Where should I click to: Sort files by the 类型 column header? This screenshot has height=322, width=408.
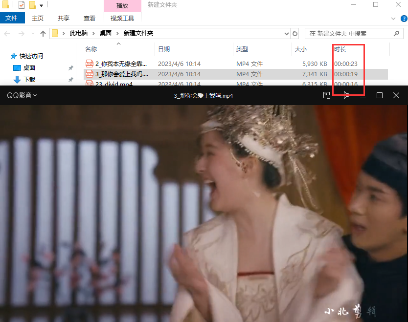(242, 49)
